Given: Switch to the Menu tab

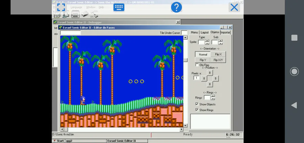Looking at the screenshot, I should (194, 32).
